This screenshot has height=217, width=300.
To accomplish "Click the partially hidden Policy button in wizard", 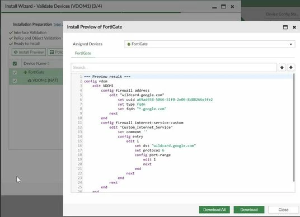I will (x=55, y=52).
